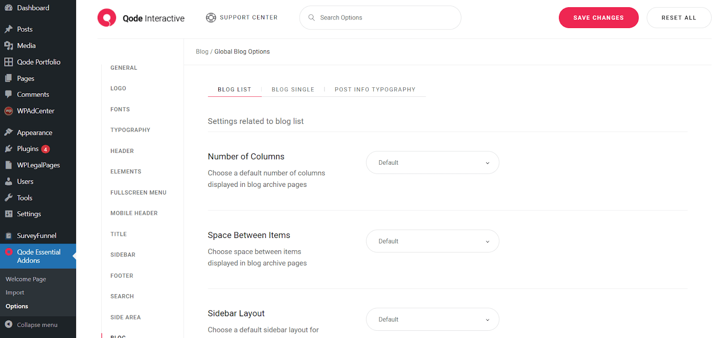Viewport: 723px width, 338px height.
Task: Open the Search options section
Action: [122, 296]
